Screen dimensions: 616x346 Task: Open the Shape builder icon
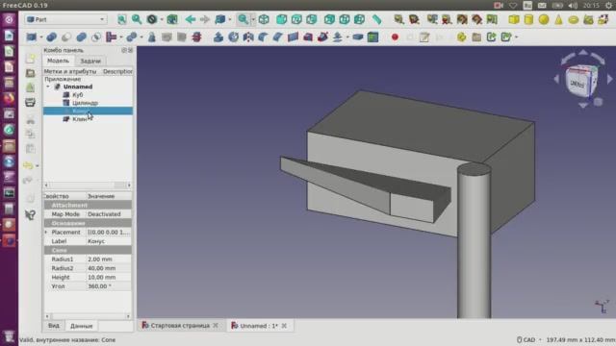pyautogui.click(x=603, y=19)
